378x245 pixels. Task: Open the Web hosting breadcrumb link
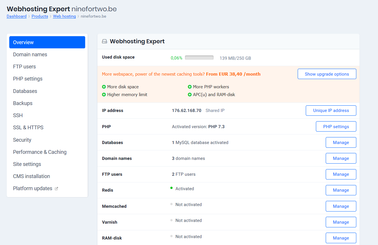point(64,16)
